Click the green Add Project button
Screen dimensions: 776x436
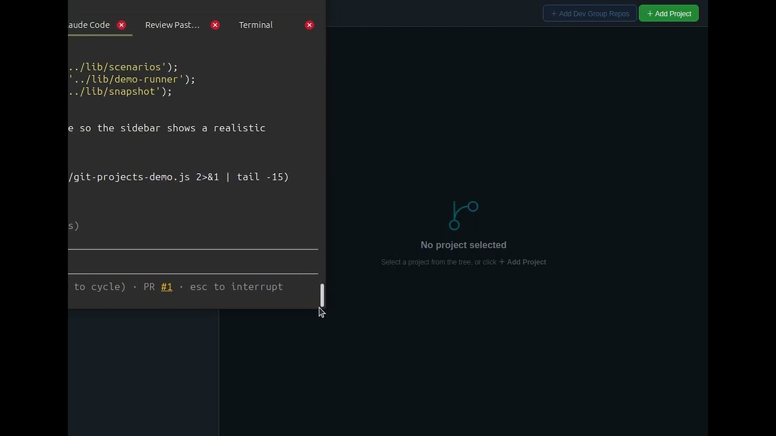(669, 13)
